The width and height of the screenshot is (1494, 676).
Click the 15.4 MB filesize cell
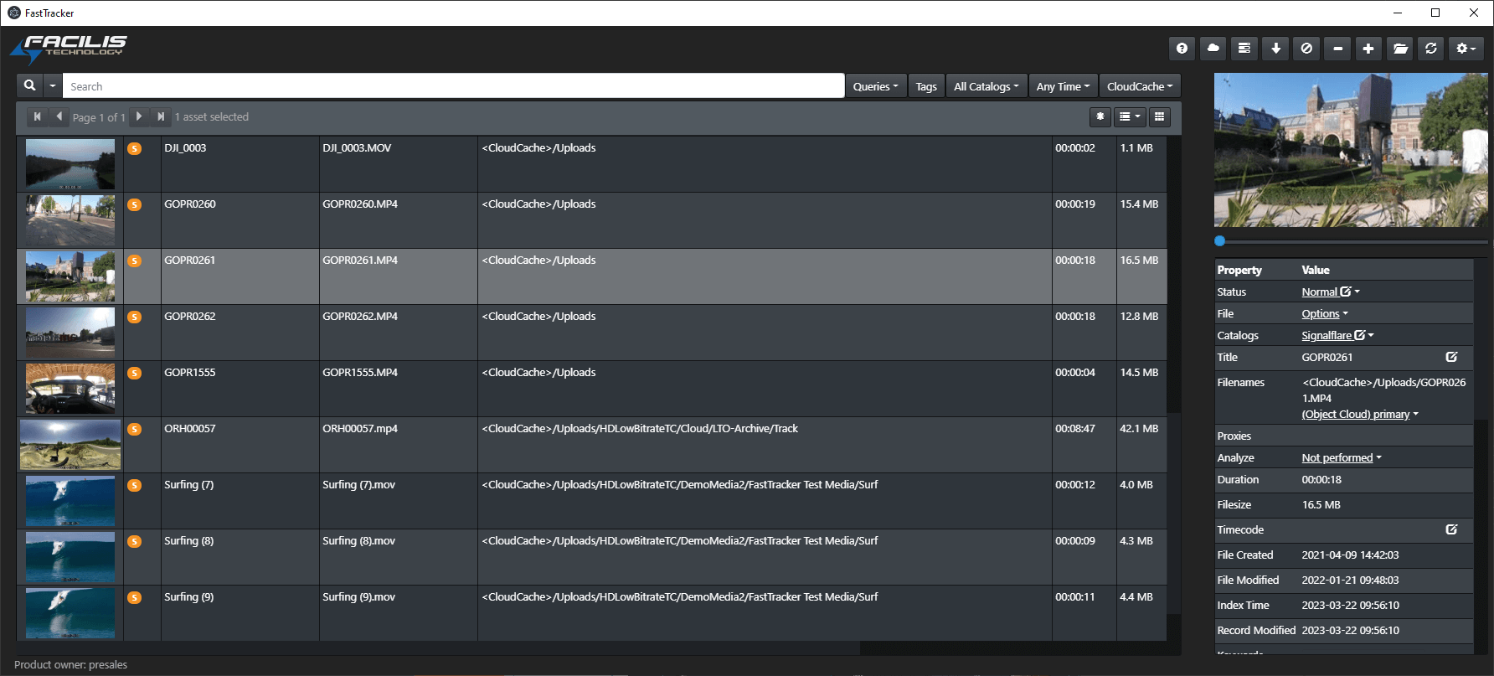point(1141,220)
